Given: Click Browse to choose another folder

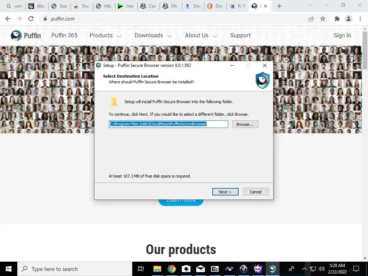Looking at the screenshot, I should (x=245, y=124).
